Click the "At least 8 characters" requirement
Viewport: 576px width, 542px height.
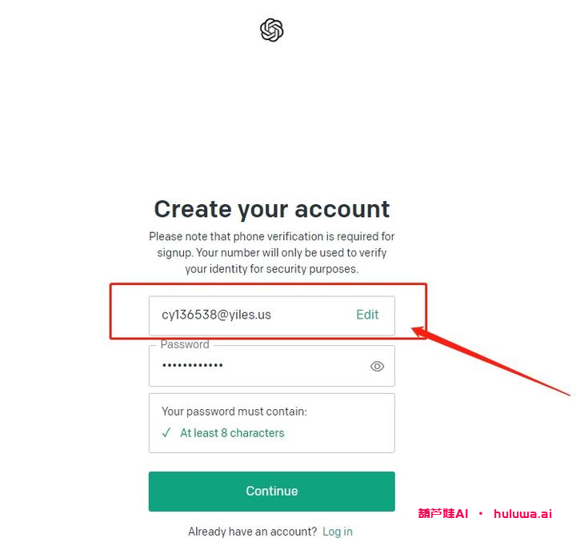click(x=232, y=433)
